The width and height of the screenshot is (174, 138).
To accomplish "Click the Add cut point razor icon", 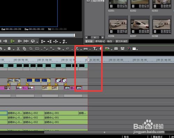I will (77, 49).
